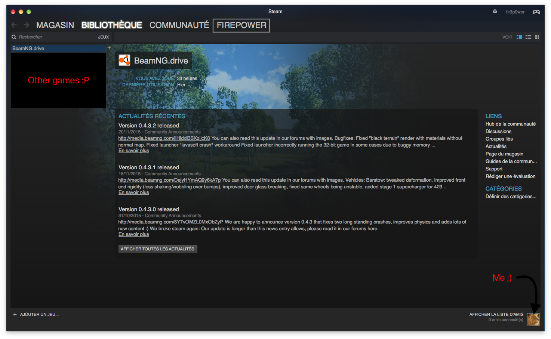551x339 pixels.
Task: Click the search magnifier icon
Action: pyautogui.click(x=14, y=37)
